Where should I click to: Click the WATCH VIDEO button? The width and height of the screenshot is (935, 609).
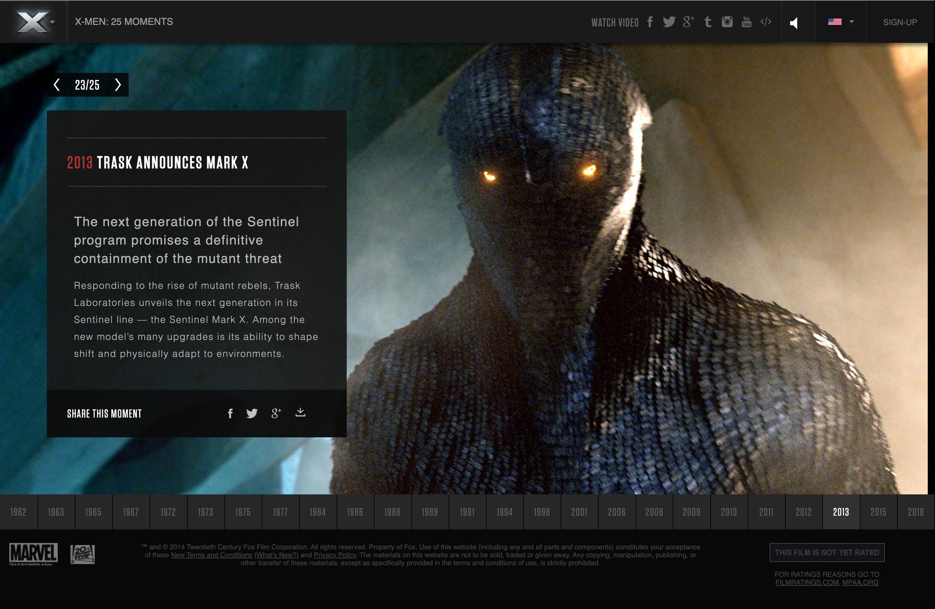615,22
